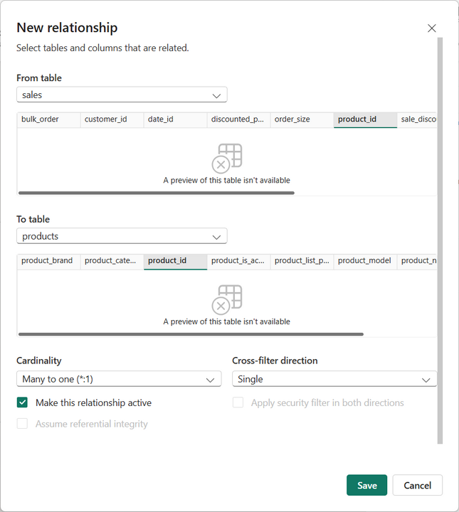The image size is (459, 512).
Task: Click the dialog vertical scrollbar
Action: tap(440, 240)
